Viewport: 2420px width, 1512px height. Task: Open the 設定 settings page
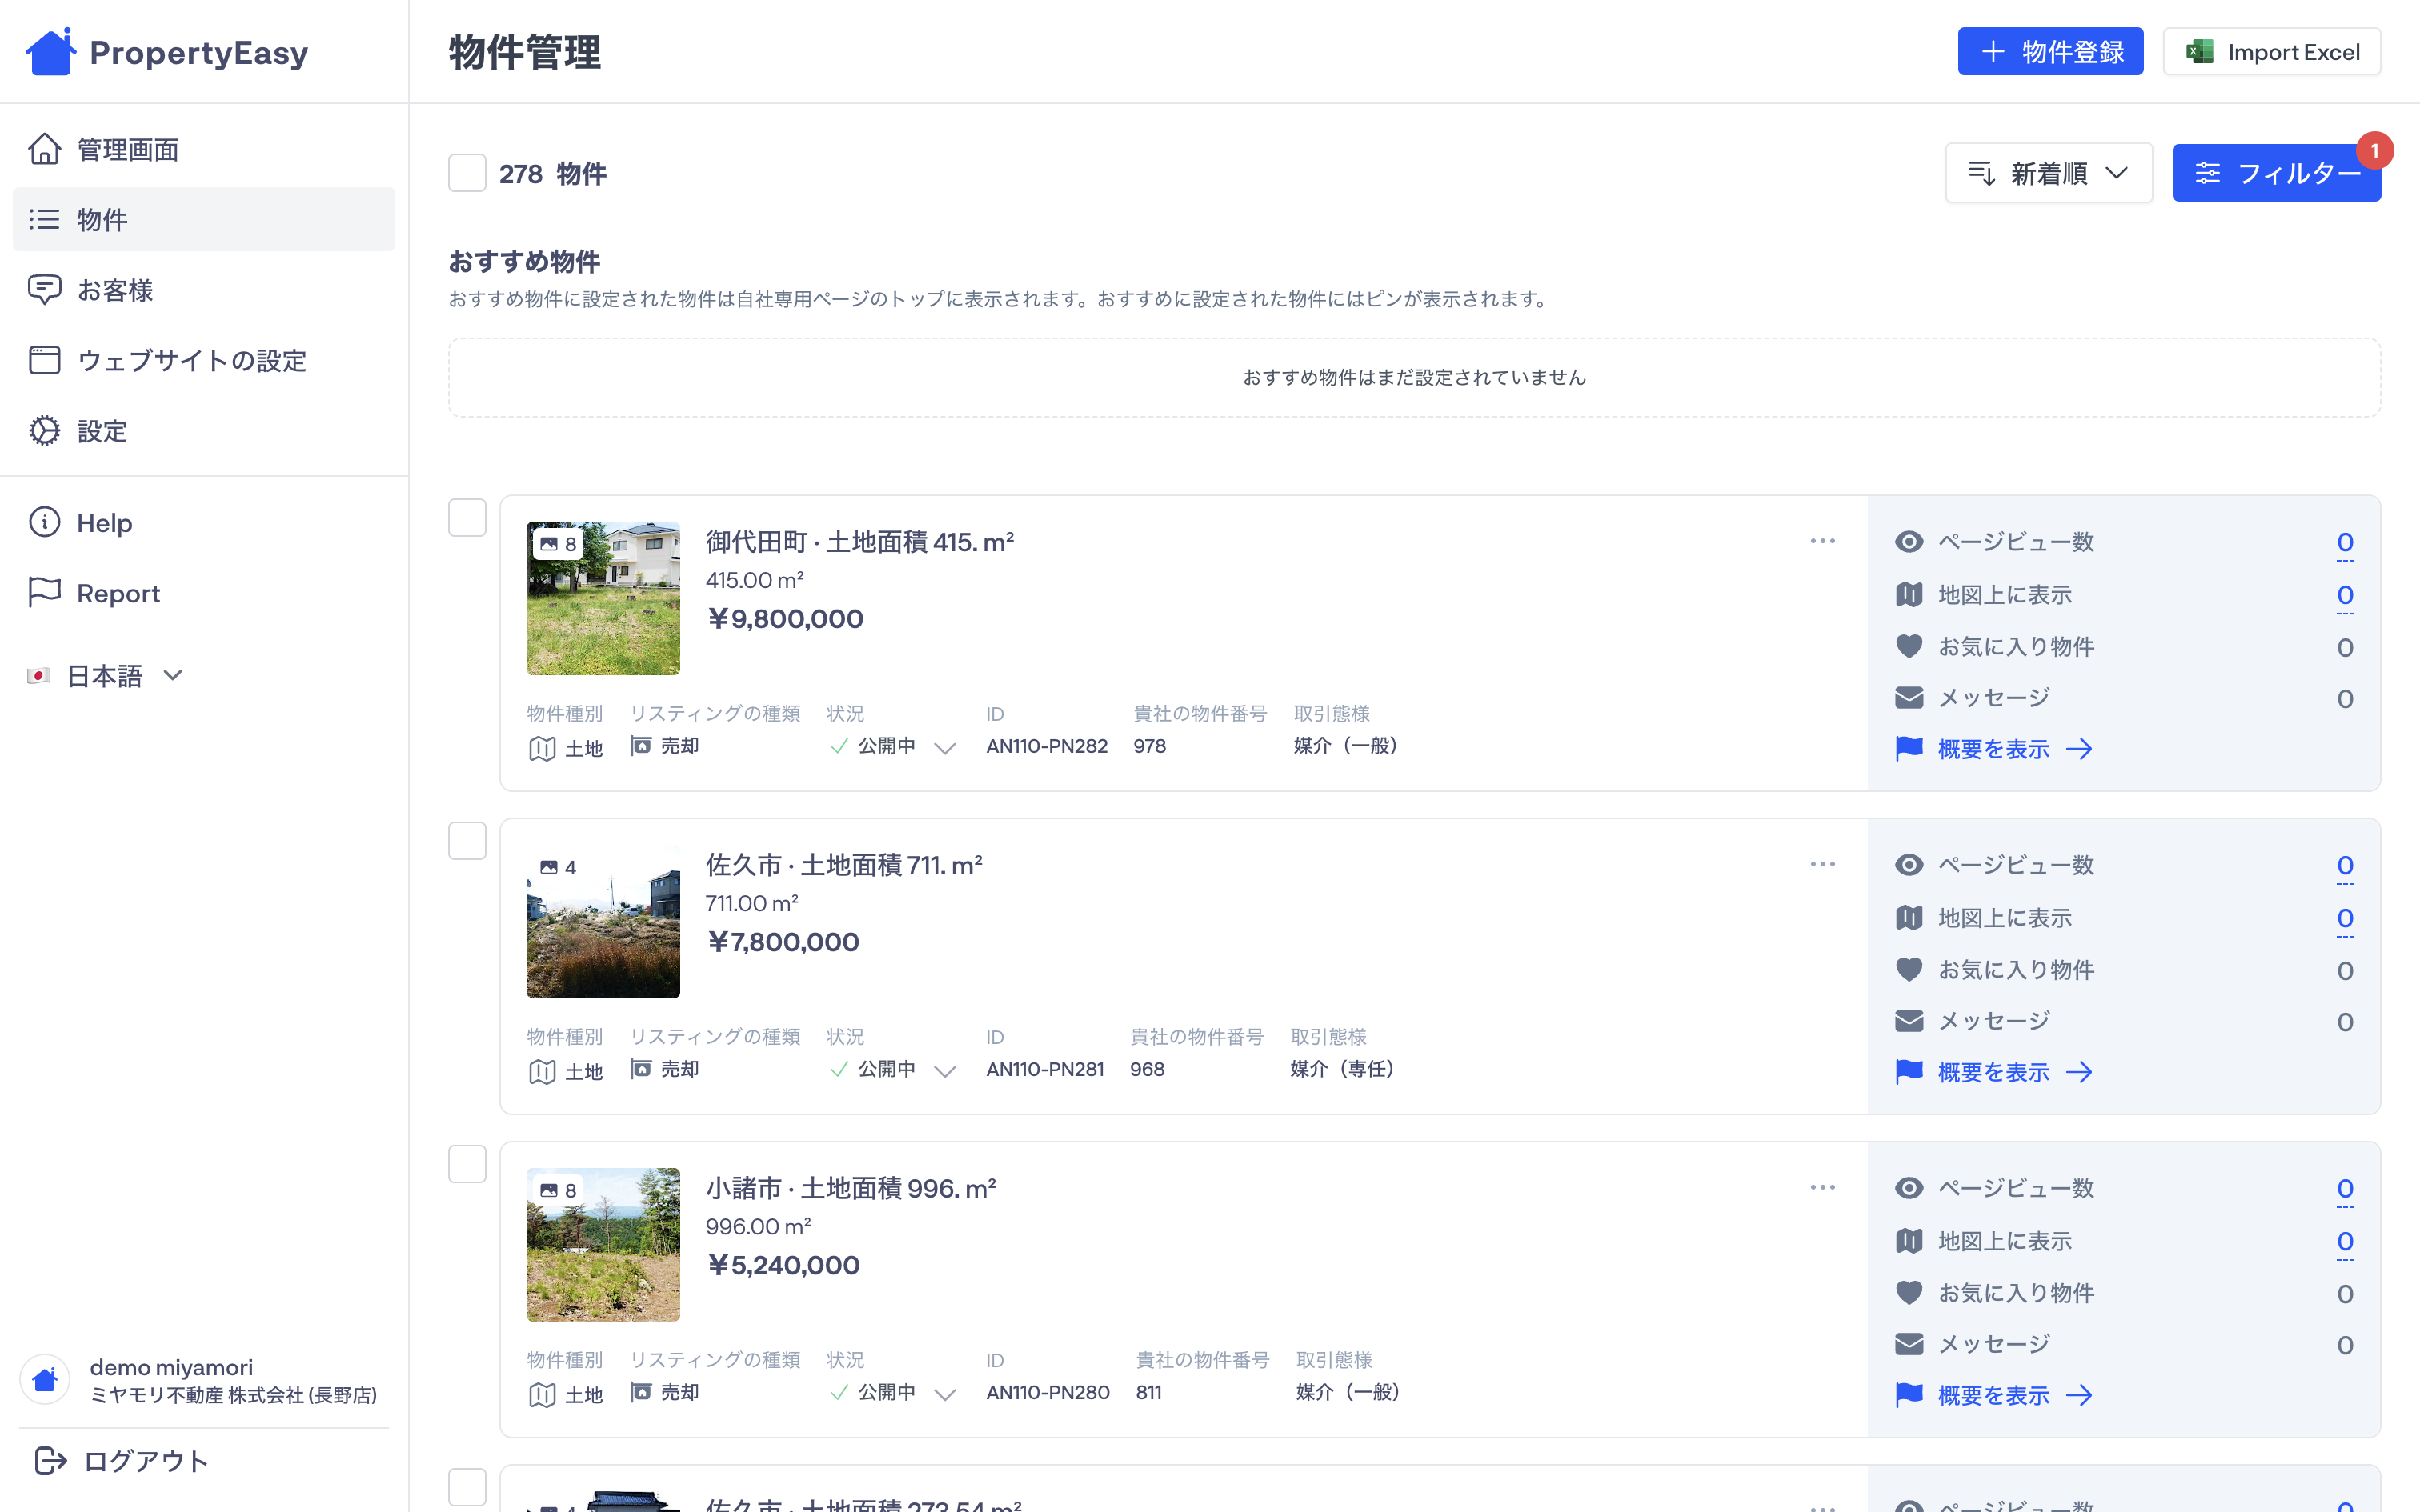point(203,431)
